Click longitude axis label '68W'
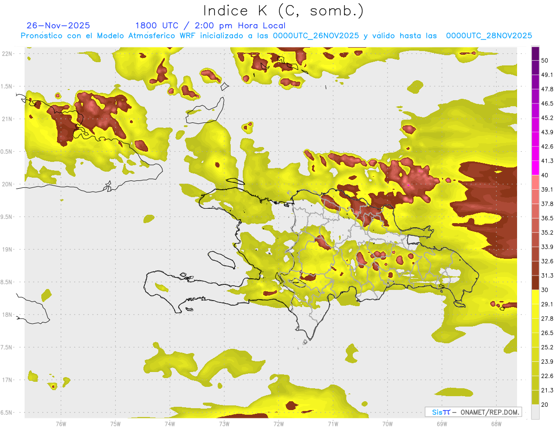The width and height of the screenshot is (557, 430). [496, 424]
